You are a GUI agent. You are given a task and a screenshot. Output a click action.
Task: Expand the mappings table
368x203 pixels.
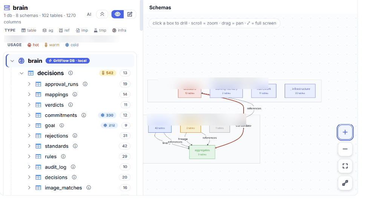(29, 94)
